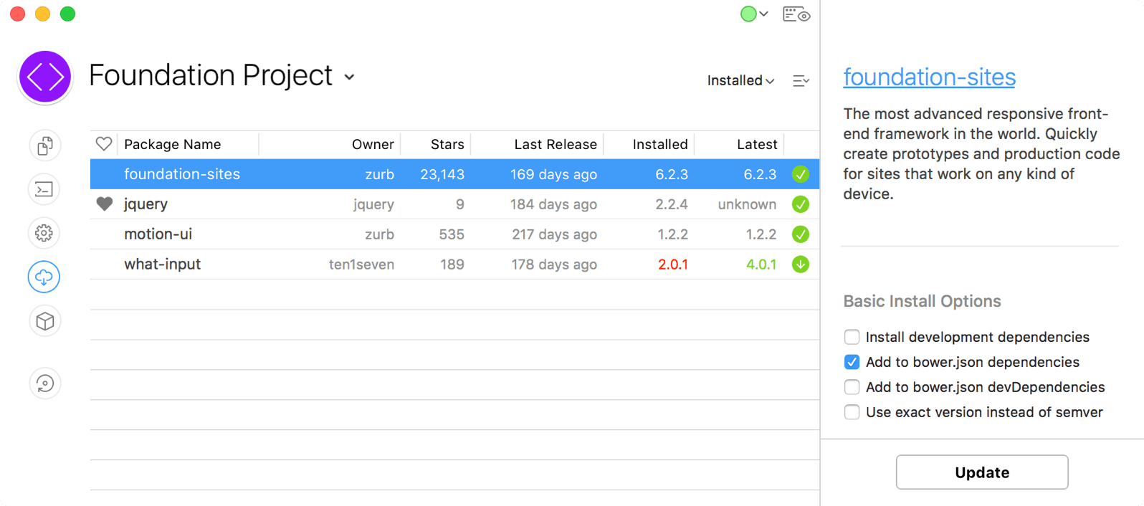Viewport: 1144px width, 506px height.
Task: Click the 217 days ago release cell
Action: point(553,234)
